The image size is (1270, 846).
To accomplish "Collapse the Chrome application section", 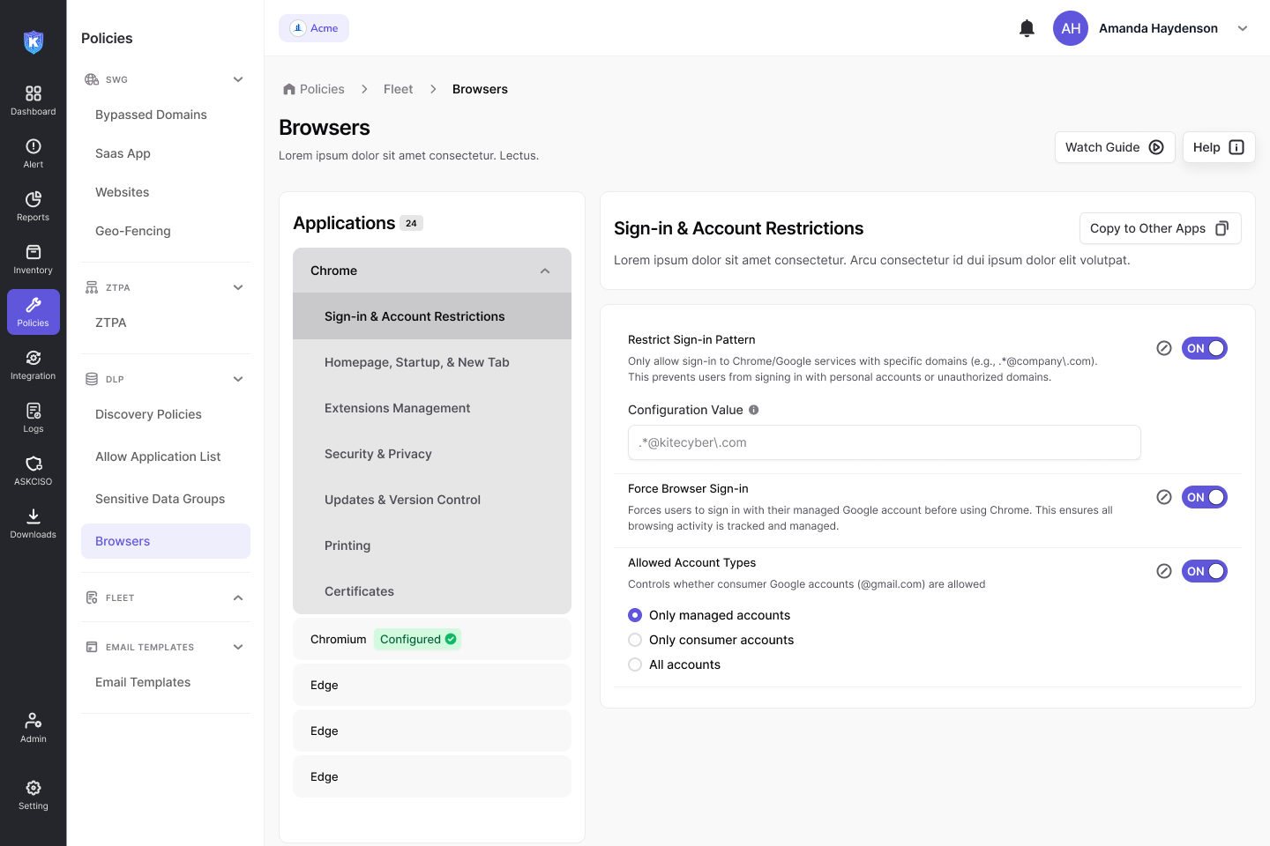I will 545,271.
